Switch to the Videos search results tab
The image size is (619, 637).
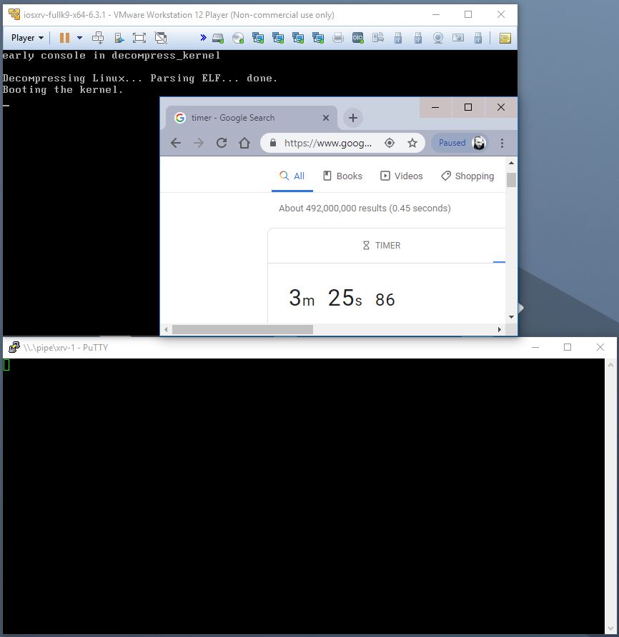(x=401, y=176)
